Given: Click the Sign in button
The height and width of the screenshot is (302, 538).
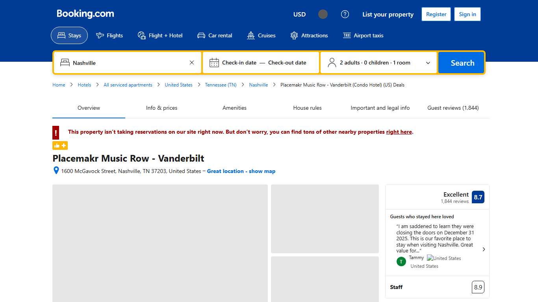Looking at the screenshot, I should (x=467, y=14).
